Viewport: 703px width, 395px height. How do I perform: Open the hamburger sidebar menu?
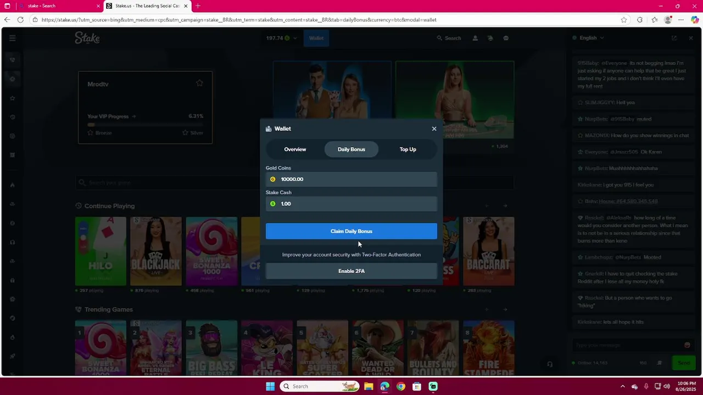coord(12,38)
